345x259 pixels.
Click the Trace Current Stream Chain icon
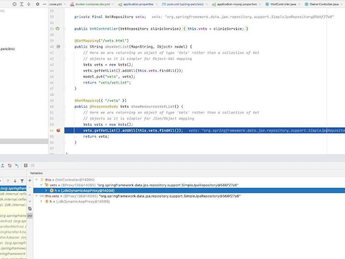(33, 165)
